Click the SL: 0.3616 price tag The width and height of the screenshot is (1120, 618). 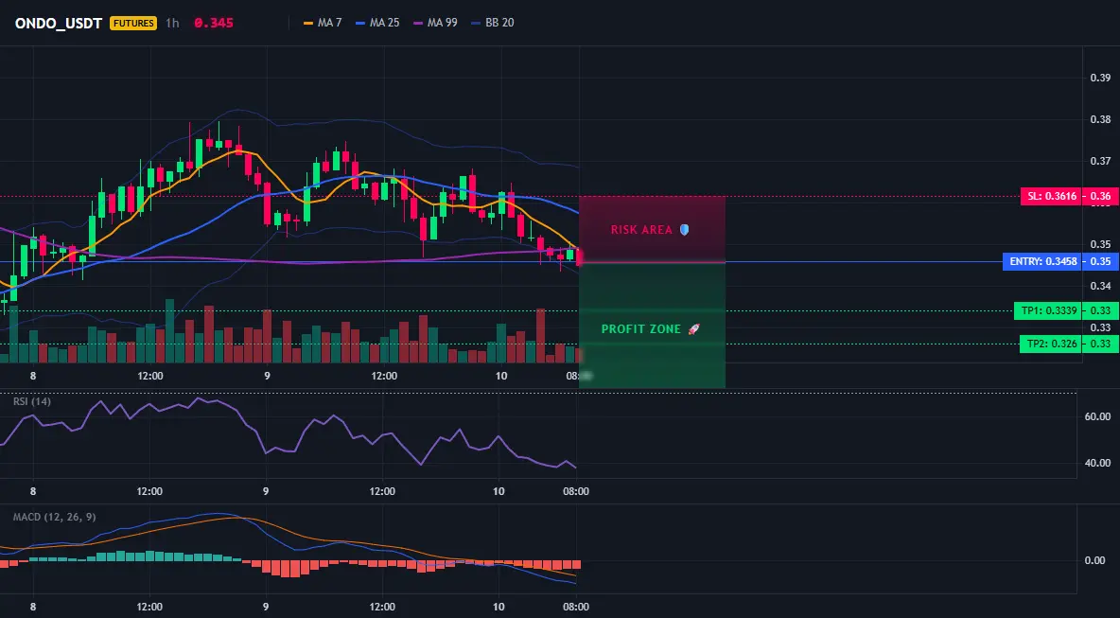tap(1052, 197)
